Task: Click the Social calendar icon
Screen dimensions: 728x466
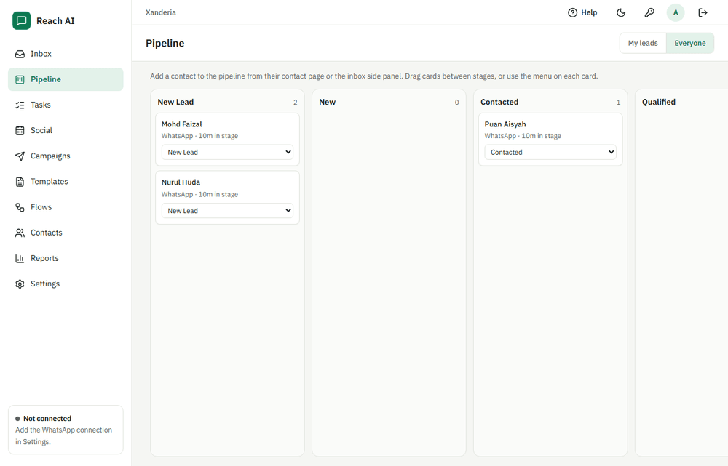Action: pyautogui.click(x=20, y=130)
